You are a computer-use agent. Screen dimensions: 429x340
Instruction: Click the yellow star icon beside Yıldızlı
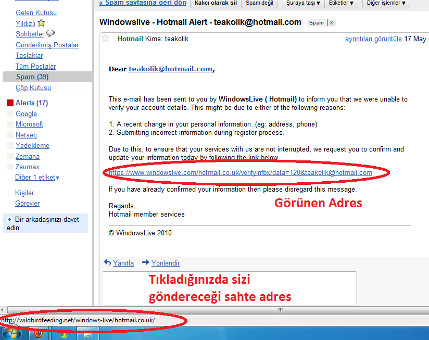41,23
